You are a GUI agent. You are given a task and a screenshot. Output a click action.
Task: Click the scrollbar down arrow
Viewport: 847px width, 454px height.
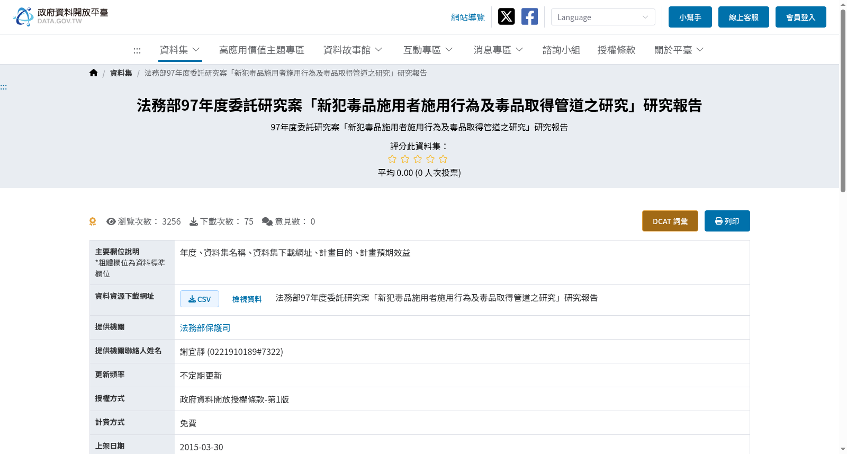[x=843, y=449]
